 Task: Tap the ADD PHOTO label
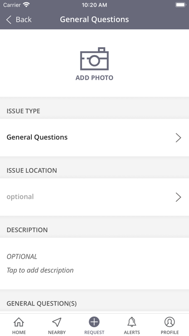[94, 78]
